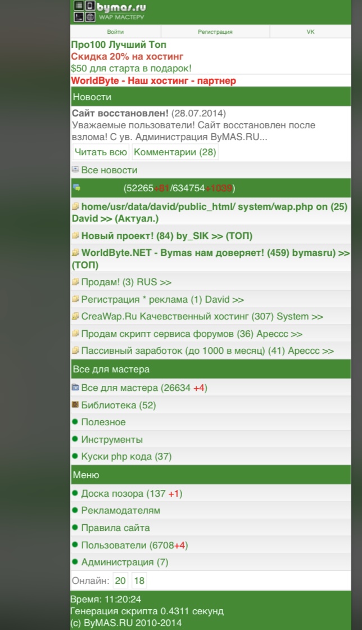The height and width of the screenshot is (630, 362).
Task: Click the topic icon beside Продам! RUS
Action: [75, 282]
